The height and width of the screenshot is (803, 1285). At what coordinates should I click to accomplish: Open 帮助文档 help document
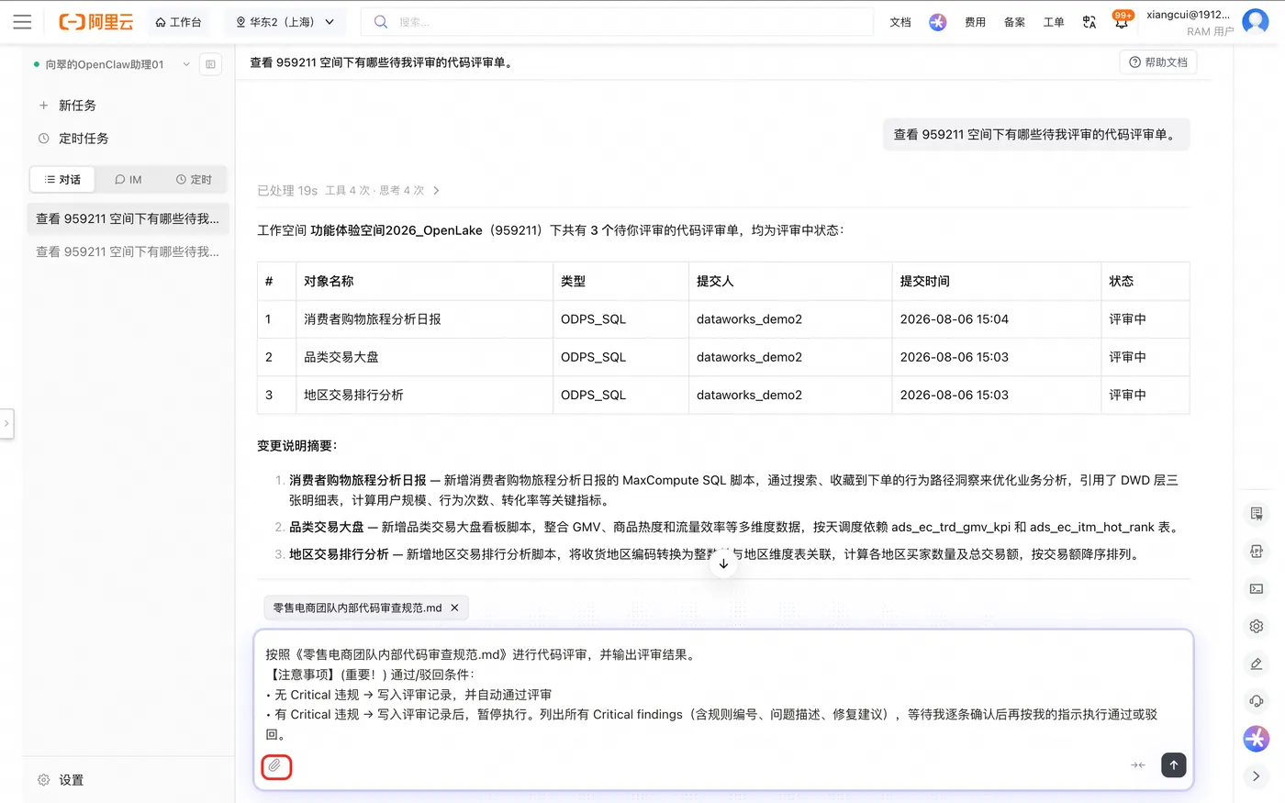(1158, 62)
